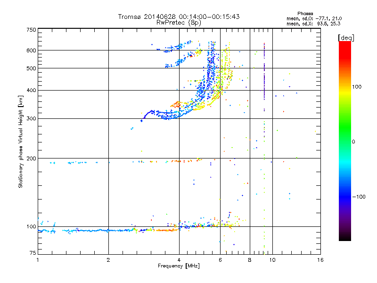
Task: Click the x-axis label '6'
Action: (x=220, y=260)
